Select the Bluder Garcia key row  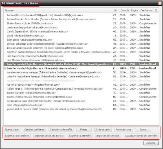[x=81, y=24]
